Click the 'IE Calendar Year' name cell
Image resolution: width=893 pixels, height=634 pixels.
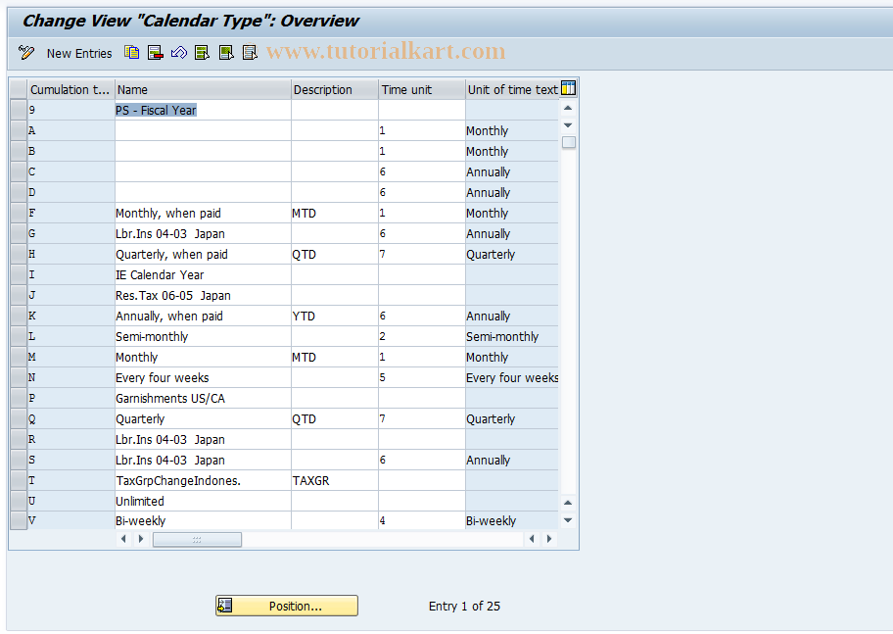coord(203,274)
